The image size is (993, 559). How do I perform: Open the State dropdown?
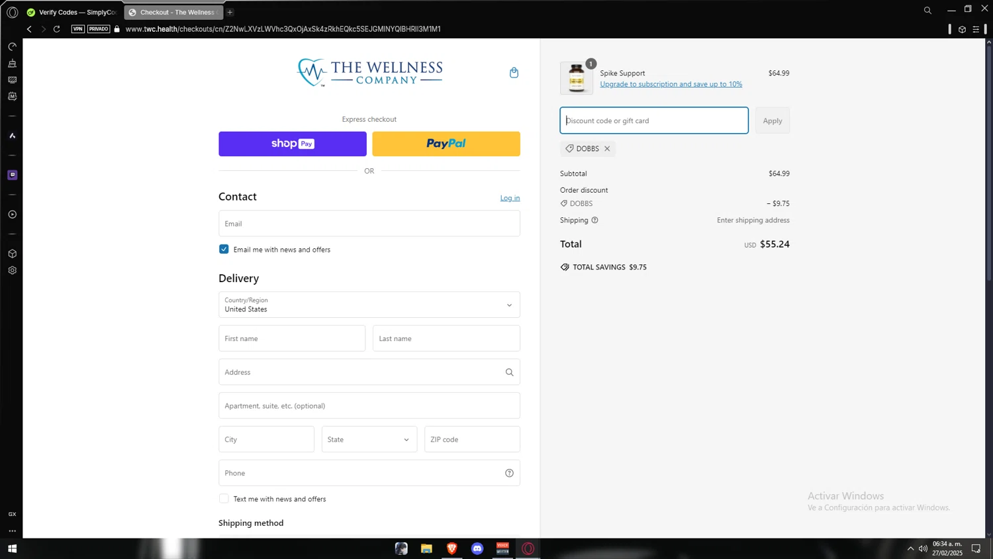pyautogui.click(x=369, y=439)
